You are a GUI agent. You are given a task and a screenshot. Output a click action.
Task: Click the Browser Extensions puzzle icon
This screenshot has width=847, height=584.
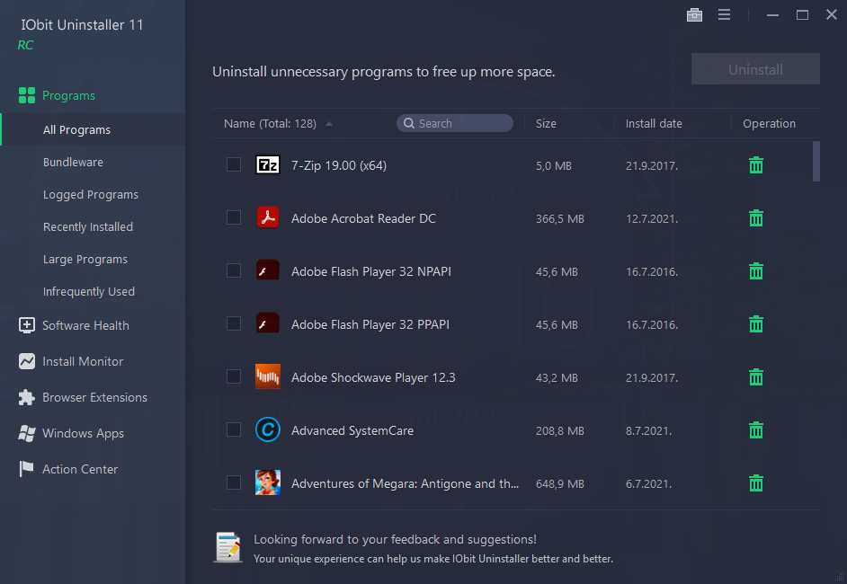point(26,397)
